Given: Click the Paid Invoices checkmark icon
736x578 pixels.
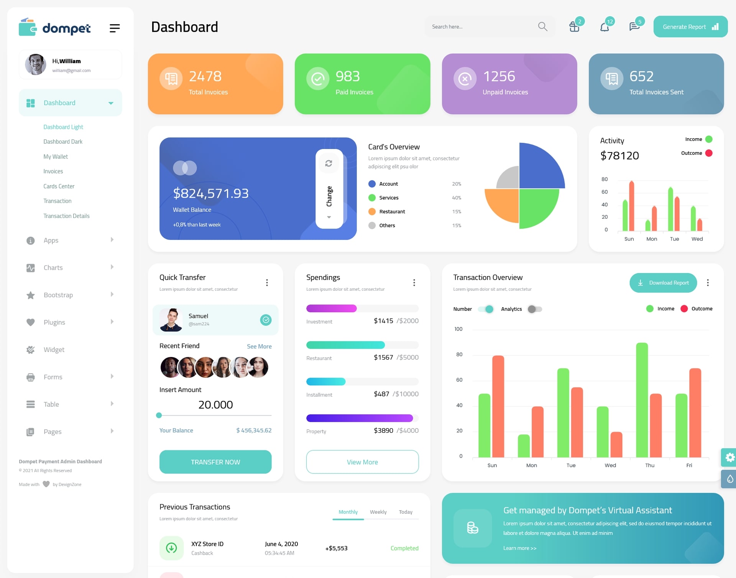Looking at the screenshot, I should (x=317, y=78).
